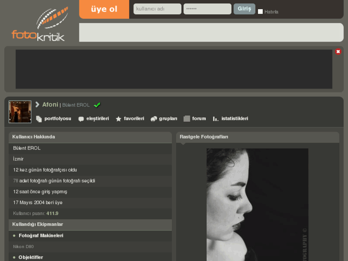This screenshot has height=261, width=348.
Task: Click the Objektifler heading
Action: tap(31, 257)
